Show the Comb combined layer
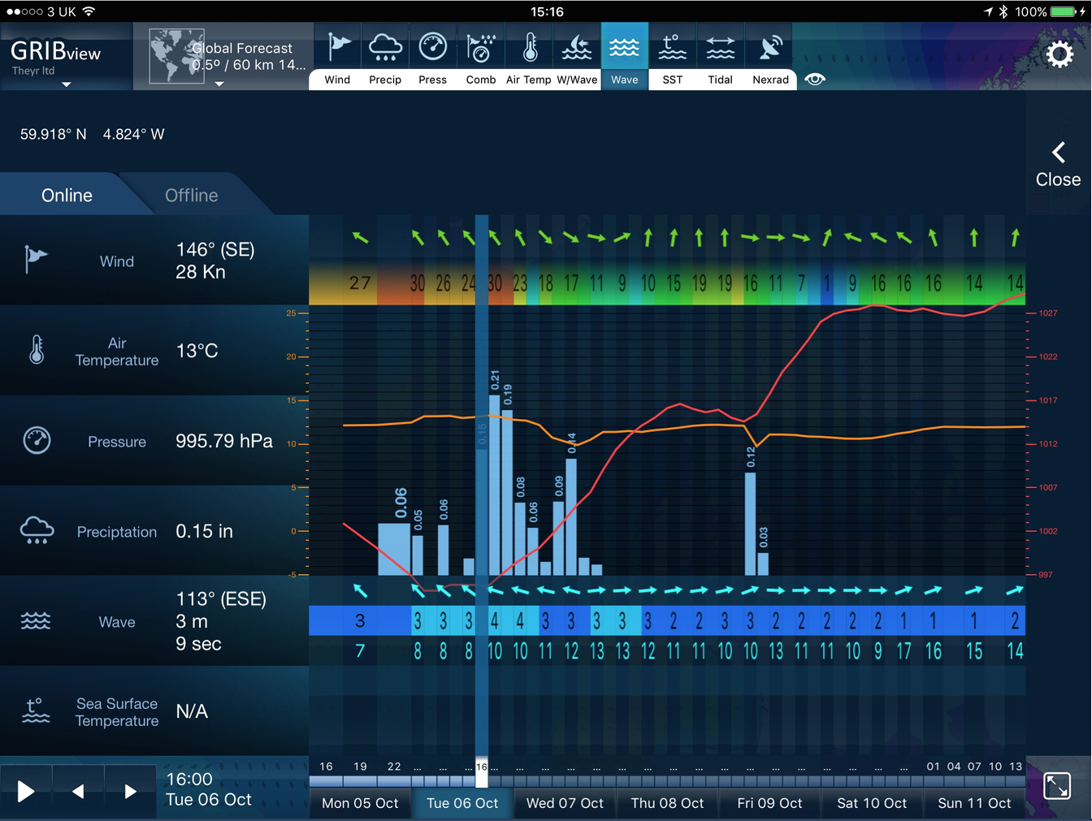The image size is (1092, 821). (481, 56)
